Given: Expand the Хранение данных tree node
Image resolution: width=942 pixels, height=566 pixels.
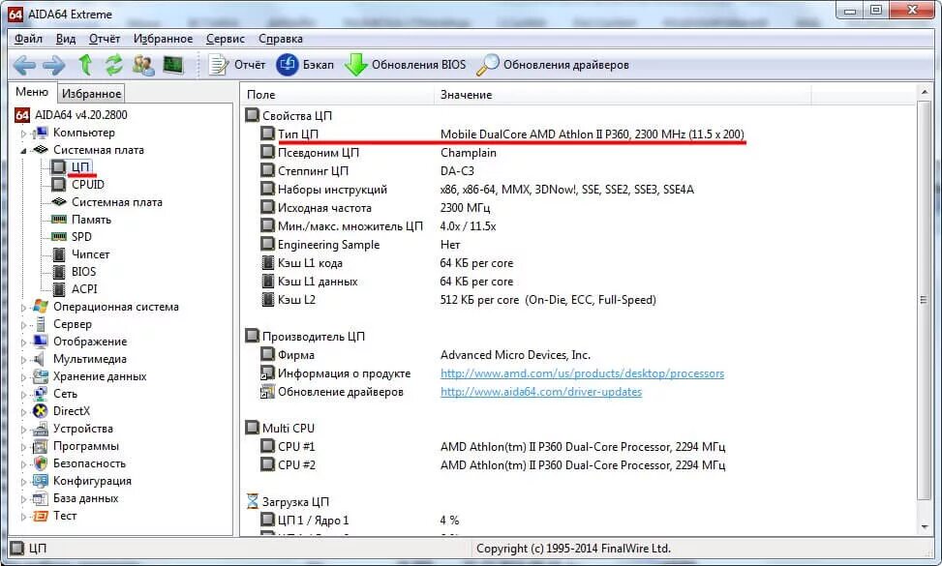Looking at the screenshot, I should (23, 377).
